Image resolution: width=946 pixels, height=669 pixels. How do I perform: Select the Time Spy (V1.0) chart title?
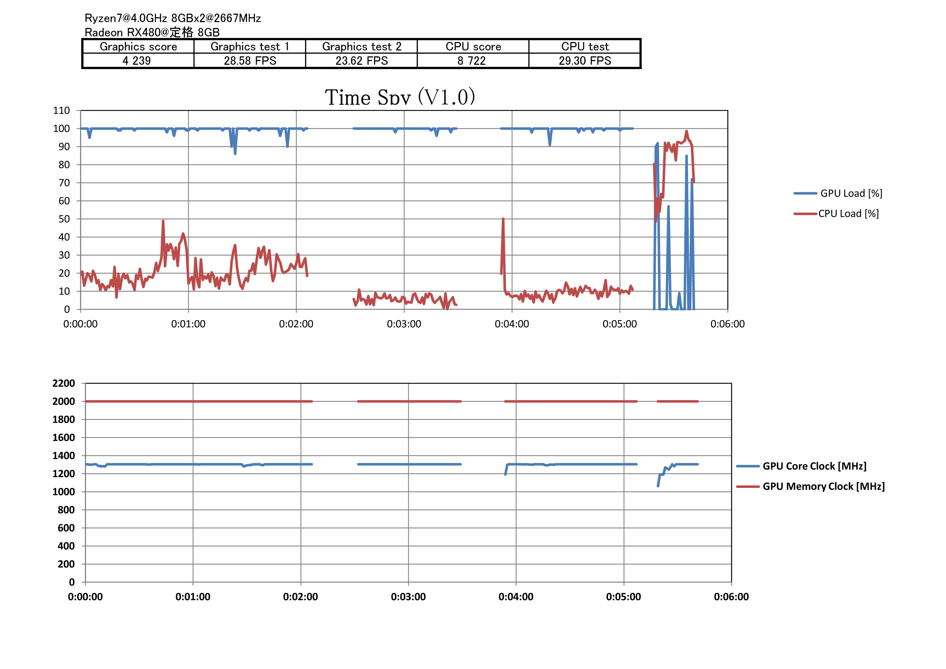click(x=400, y=97)
